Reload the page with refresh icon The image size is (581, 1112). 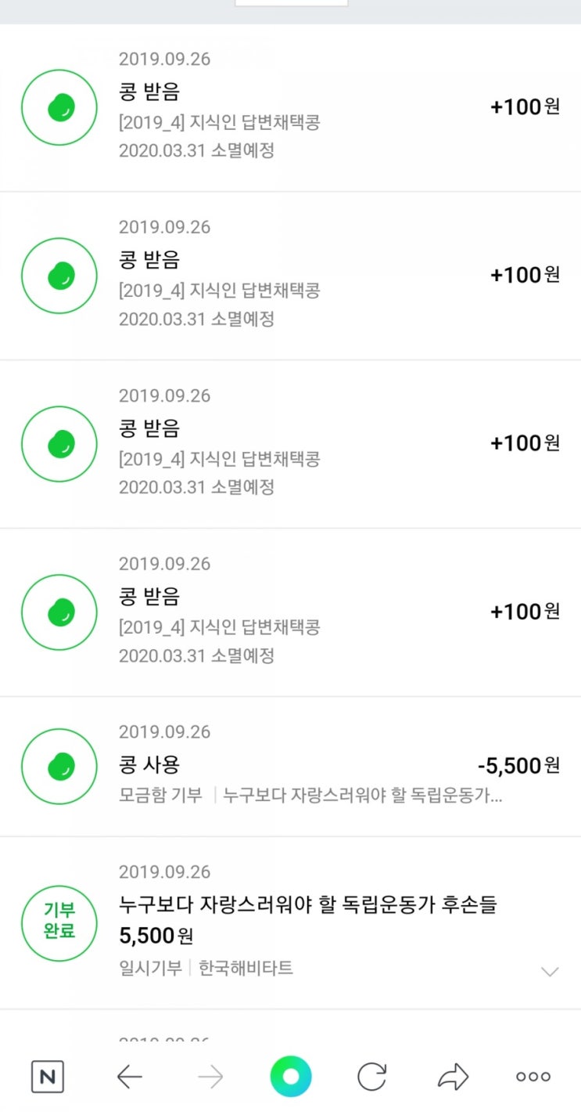coord(371,1077)
